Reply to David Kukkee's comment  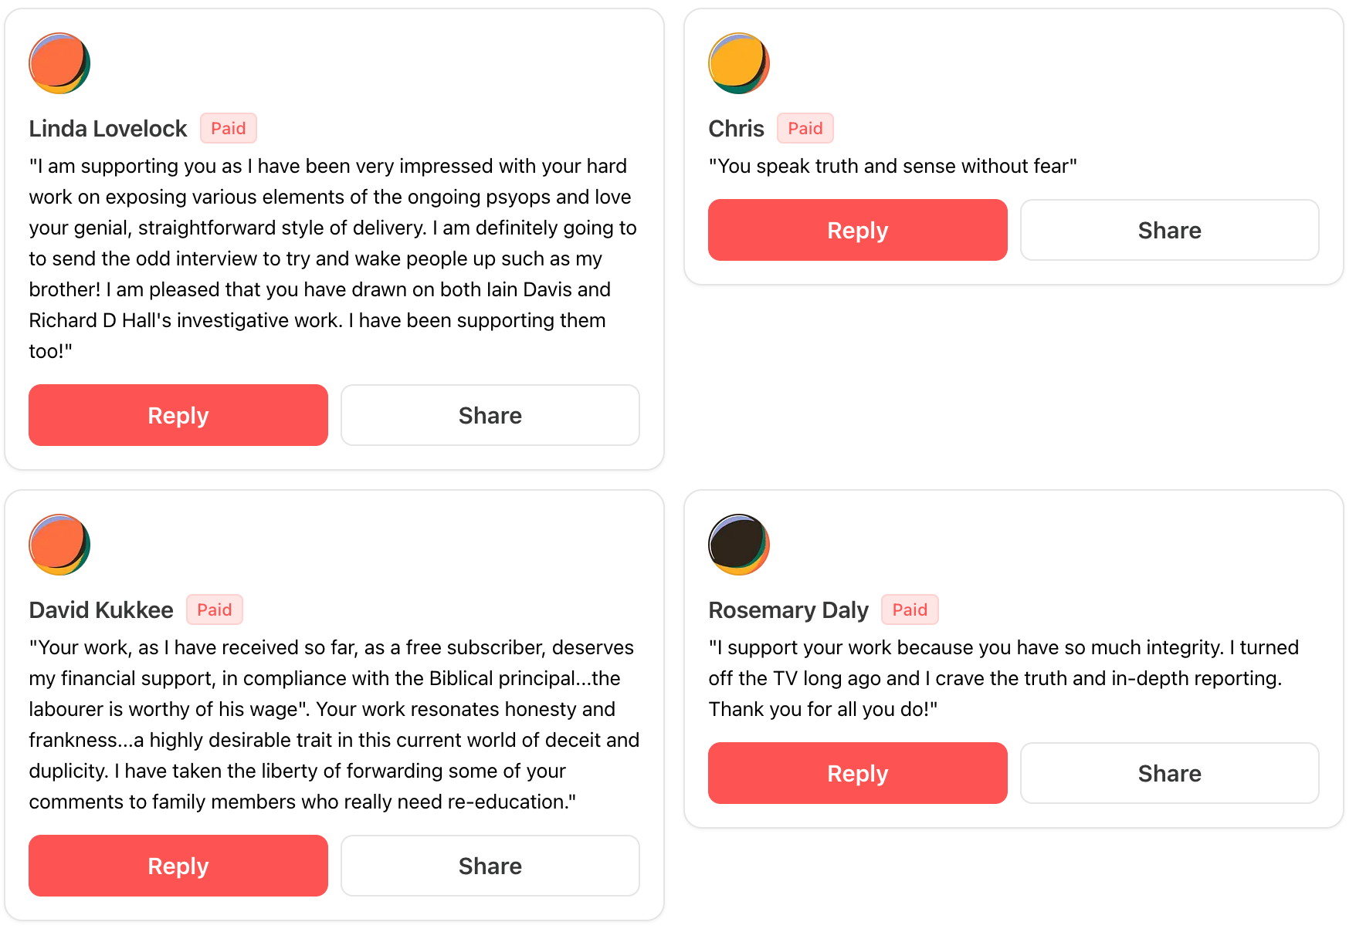pyautogui.click(x=178, y=866)
